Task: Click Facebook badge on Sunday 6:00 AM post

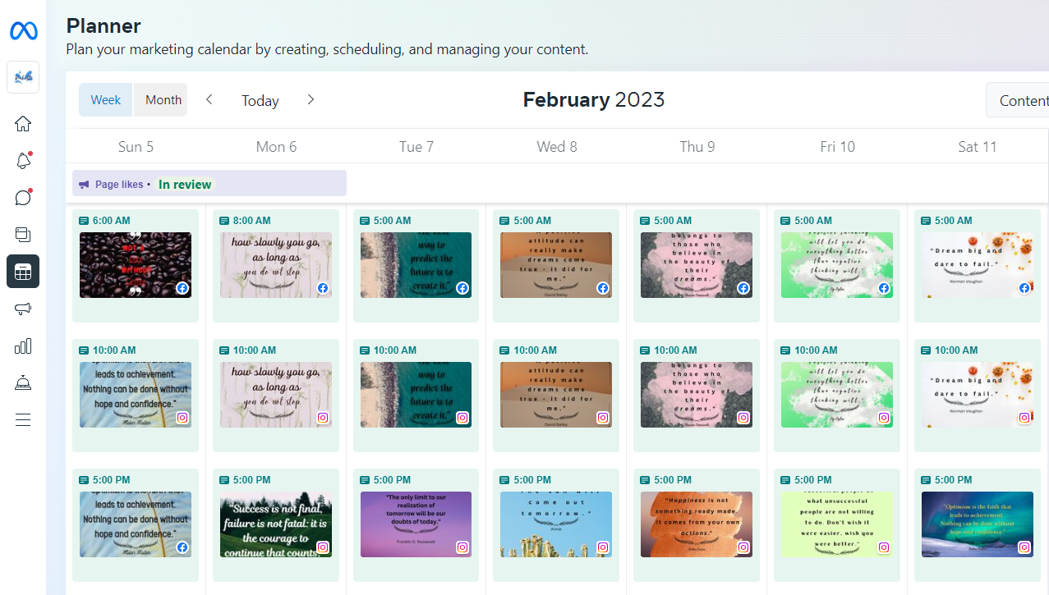Action: point(182,288)
